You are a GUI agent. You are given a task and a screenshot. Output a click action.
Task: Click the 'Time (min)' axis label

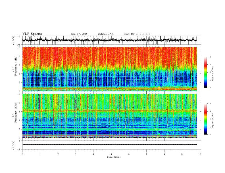coord(114,157)
